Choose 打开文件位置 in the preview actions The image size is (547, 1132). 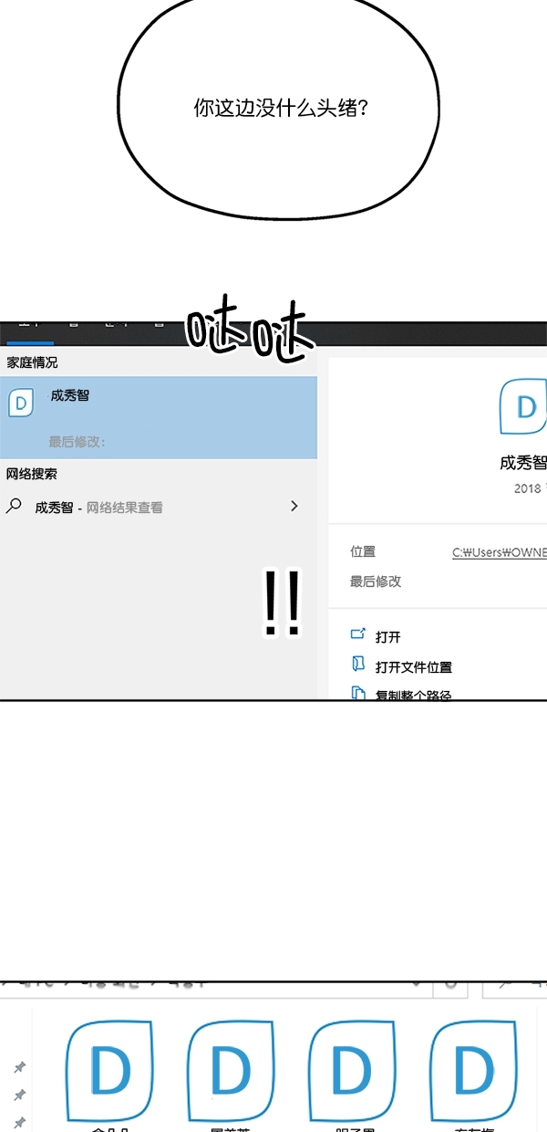click(x=414, y=667)
